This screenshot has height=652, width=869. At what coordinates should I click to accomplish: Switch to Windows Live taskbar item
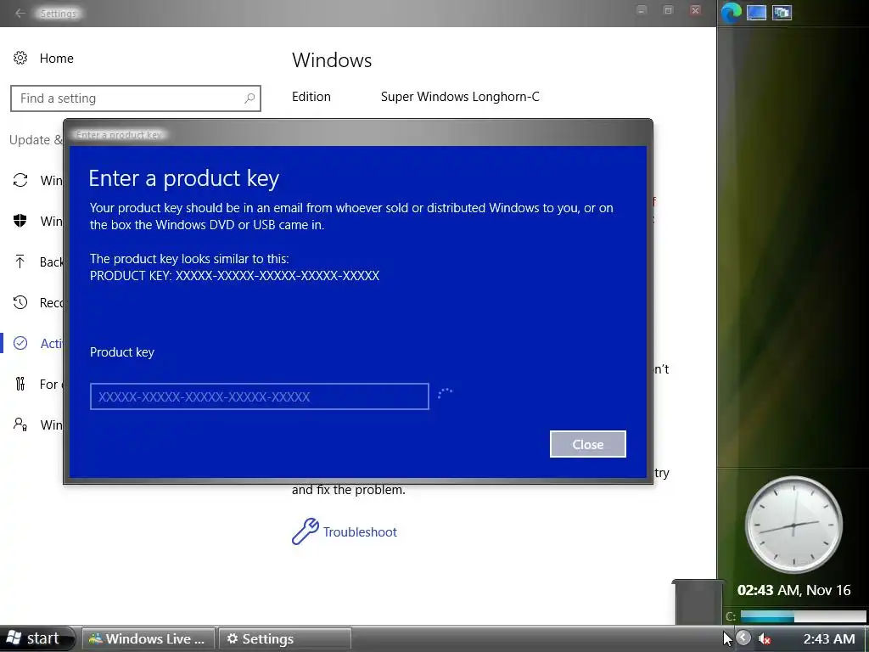(148, 638)
